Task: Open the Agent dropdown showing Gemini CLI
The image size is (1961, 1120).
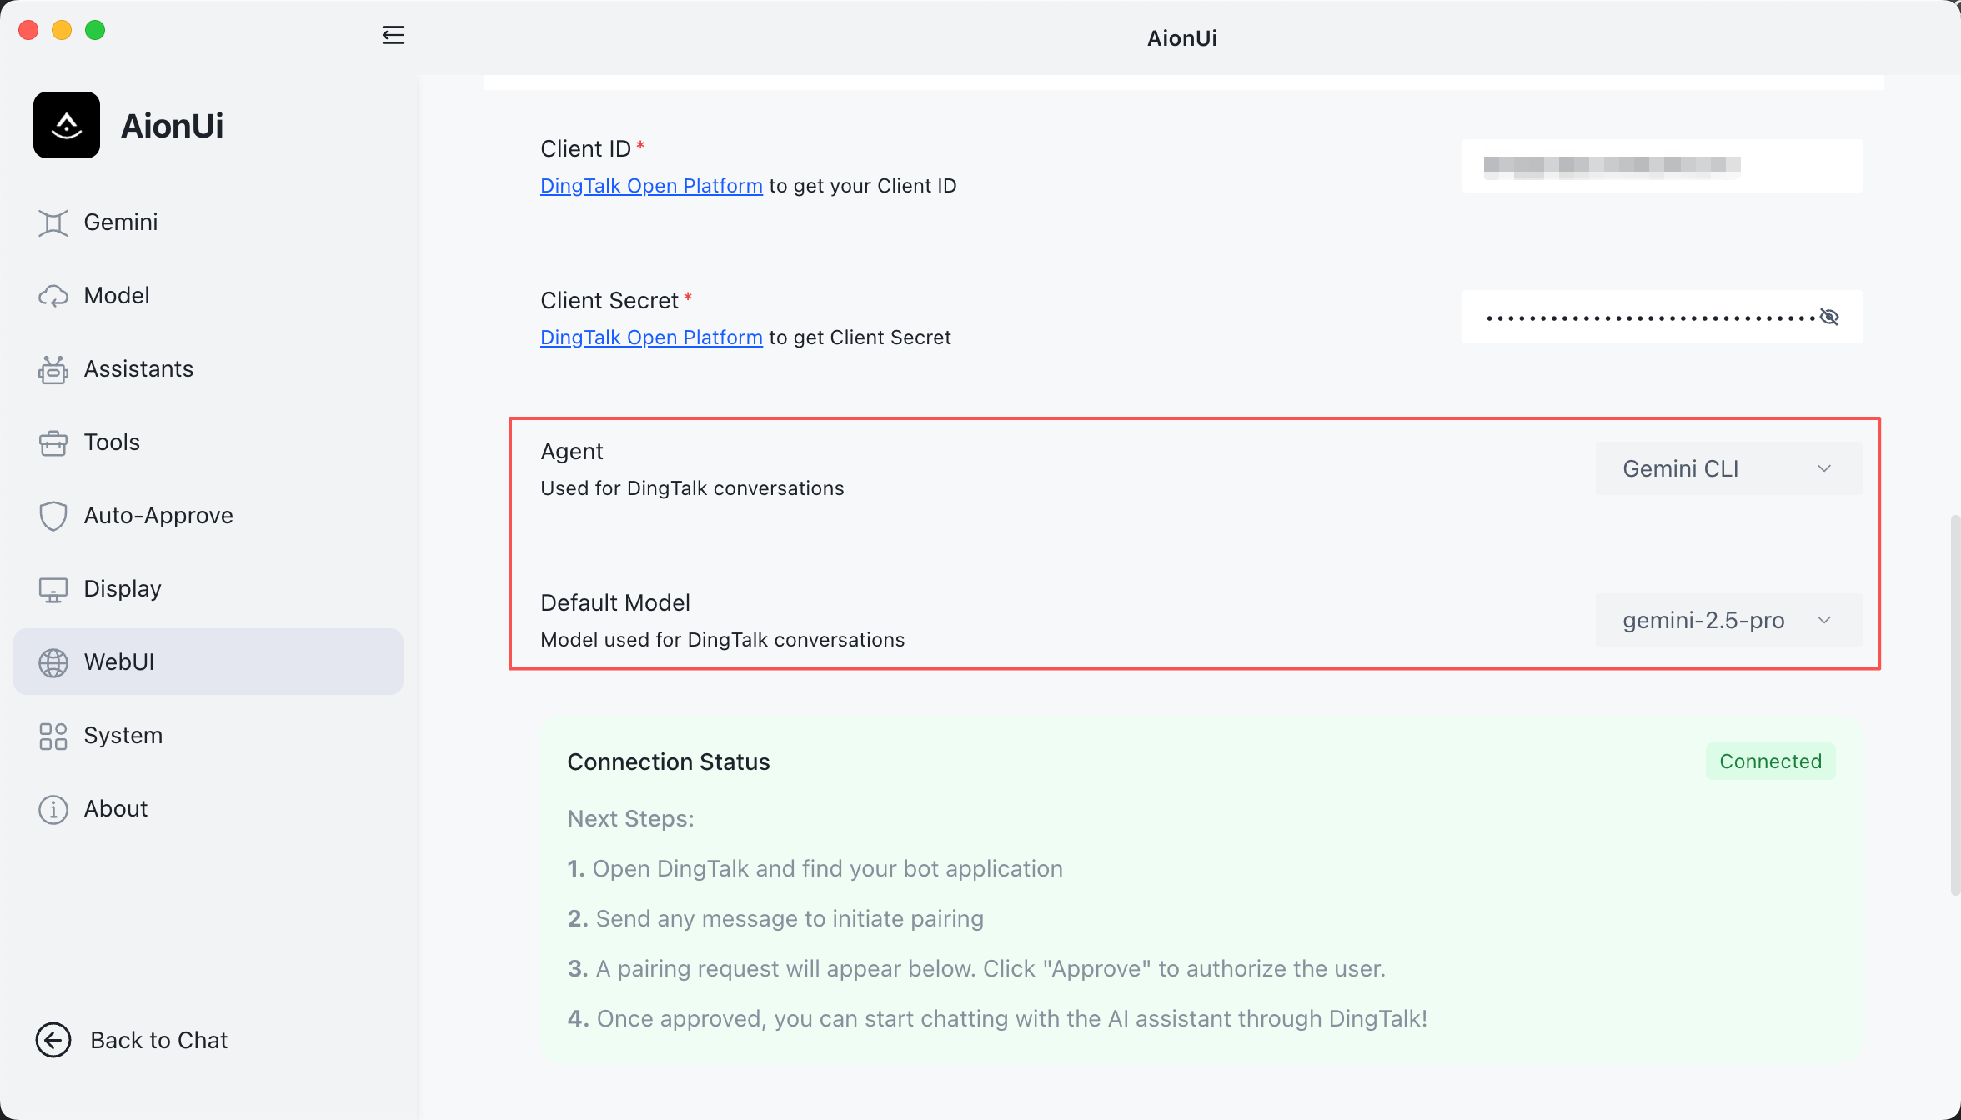Action: click(1728, 468)
